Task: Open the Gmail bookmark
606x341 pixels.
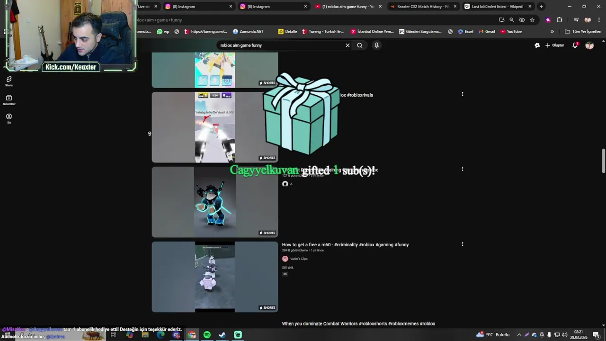Action: [x=486, y=32]
